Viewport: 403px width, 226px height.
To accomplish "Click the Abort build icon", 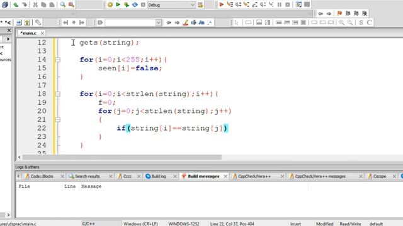I will [143, 4].
